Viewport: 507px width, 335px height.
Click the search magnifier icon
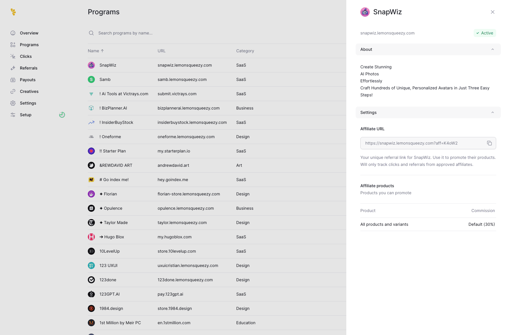91,33
